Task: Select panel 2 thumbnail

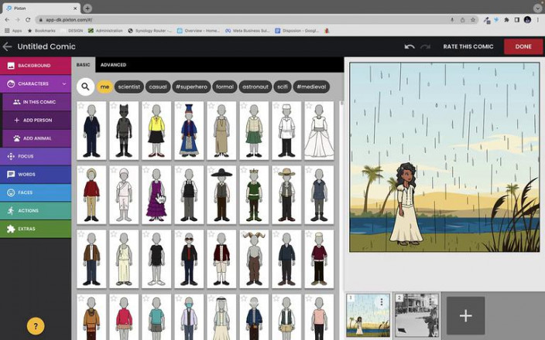Action: pos(416,314)
